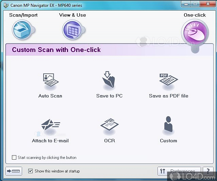The image size is (217, 181).
Task: Launch the OCR scan option
Action: pyautogui.click(x=109, y=130)
